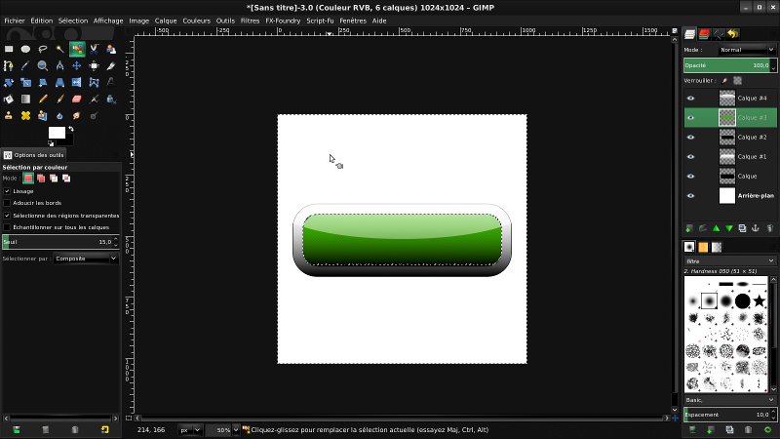The image size is (780, 439).
Task: Click the white foreground color swatch
Action: click(57, 133)
